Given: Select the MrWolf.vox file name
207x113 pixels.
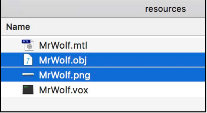Looking at the screenshot, I should click(x=64, y=90).
